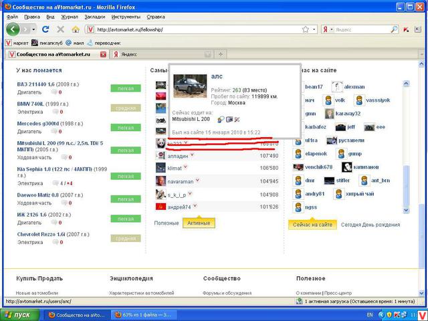Open the Daewoo Matiz 0.8 link
The image size is (428, 321).
click(x=38, y=195)
